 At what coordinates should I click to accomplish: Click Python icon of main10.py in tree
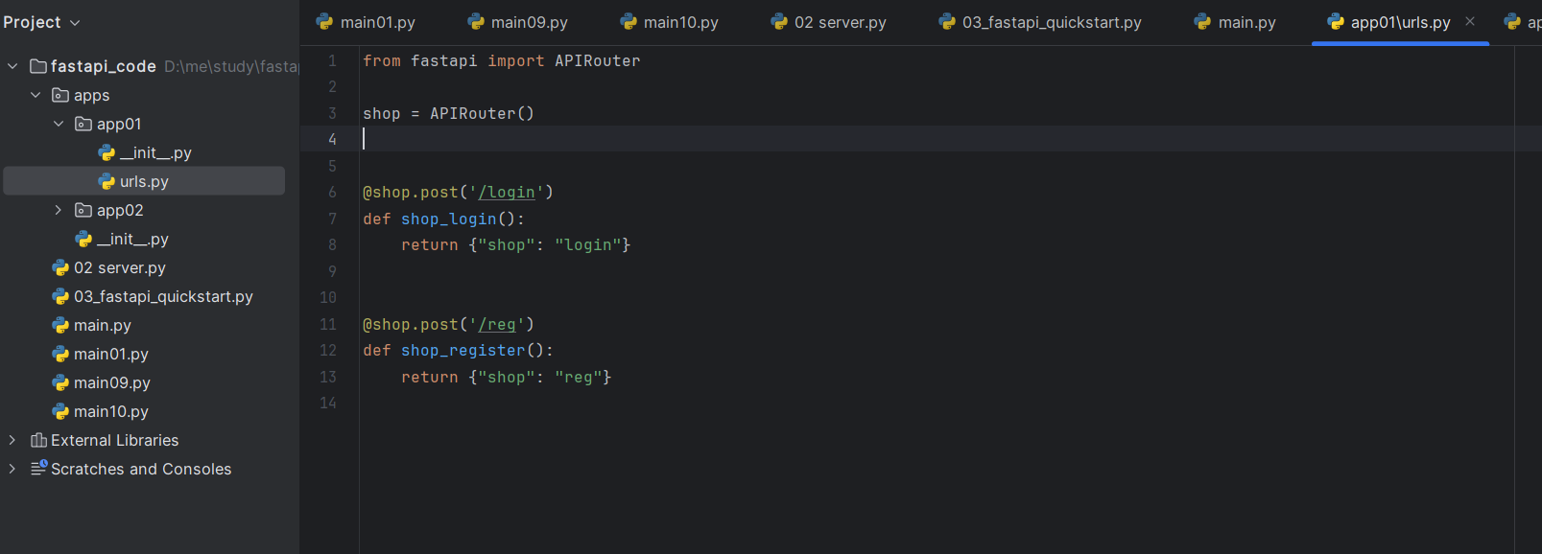[x=60, y=411]
